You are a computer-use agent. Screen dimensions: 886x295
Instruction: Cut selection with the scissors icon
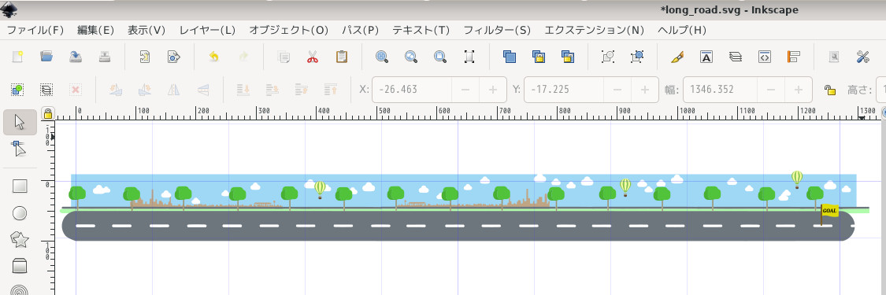[313, 57]
